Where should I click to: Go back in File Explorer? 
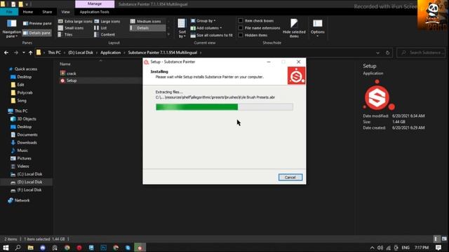tap(6, 52)
